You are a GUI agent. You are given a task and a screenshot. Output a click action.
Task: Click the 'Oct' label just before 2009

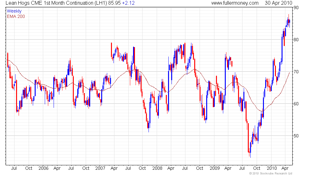[x=200, y=168]
